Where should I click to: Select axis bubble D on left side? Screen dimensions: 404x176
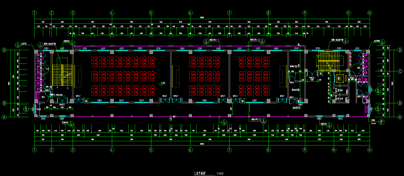click(4, 50)
